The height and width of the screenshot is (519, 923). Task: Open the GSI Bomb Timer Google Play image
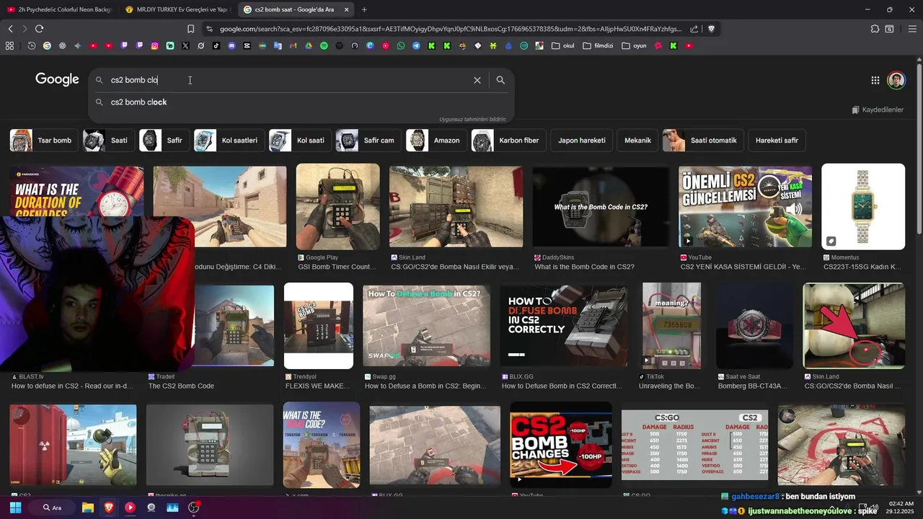(x=337, y=207)
